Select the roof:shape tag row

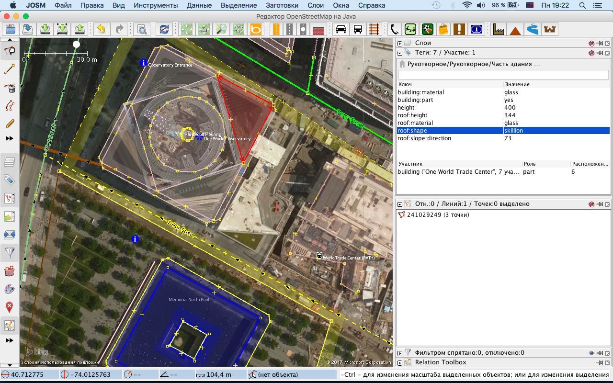click(503, 130)
